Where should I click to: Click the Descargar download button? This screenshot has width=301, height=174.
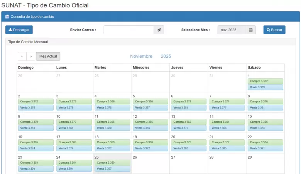[19, 30]
